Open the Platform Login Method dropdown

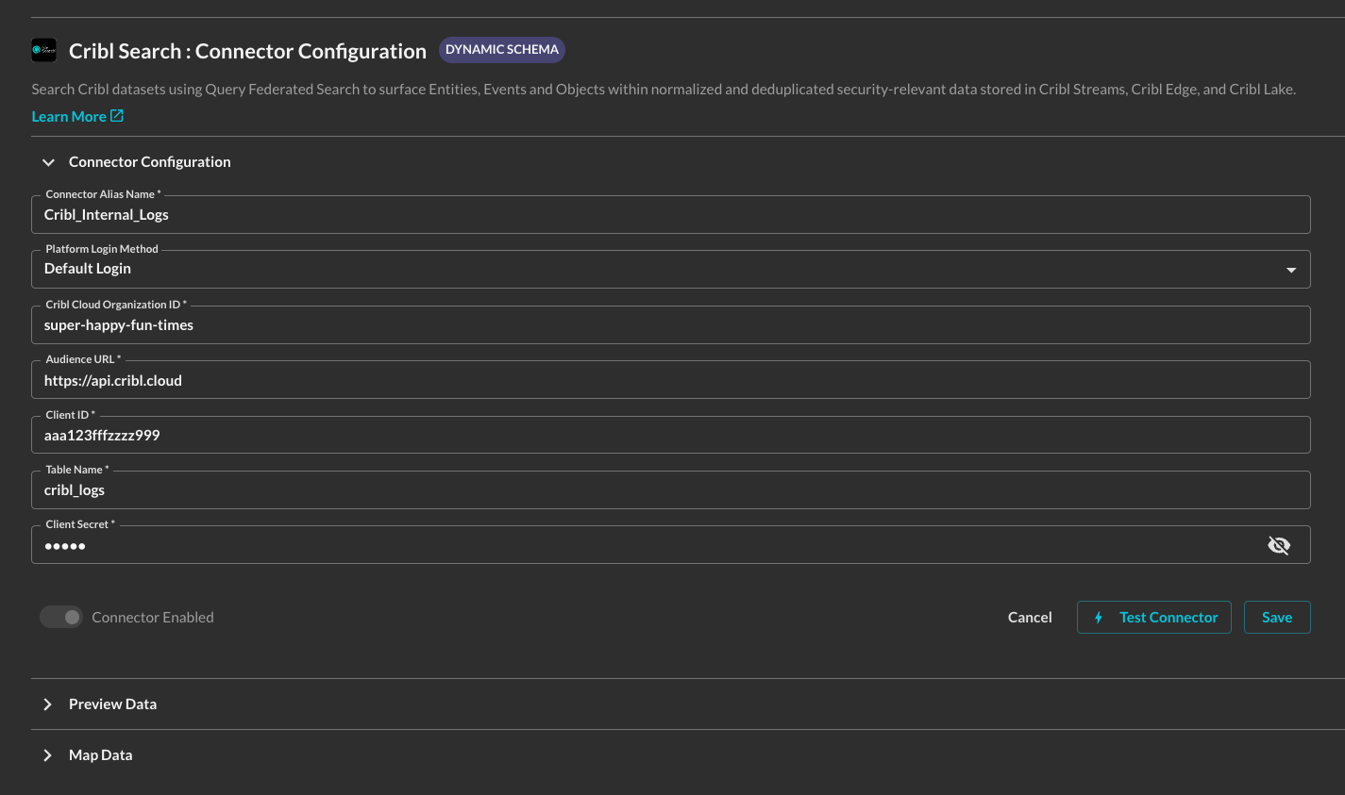(670, 269)
